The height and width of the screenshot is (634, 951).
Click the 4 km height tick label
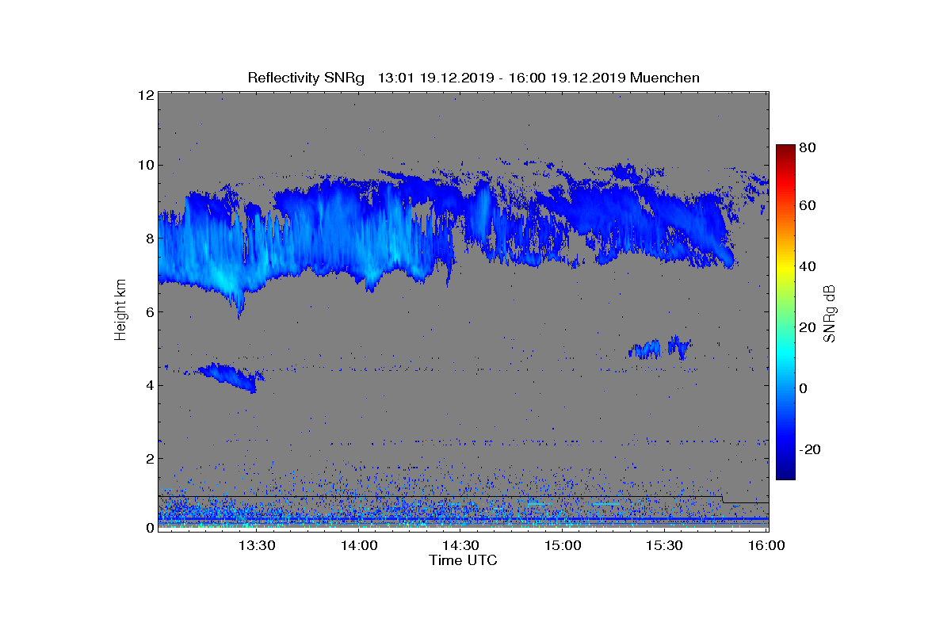coord(149,385)
